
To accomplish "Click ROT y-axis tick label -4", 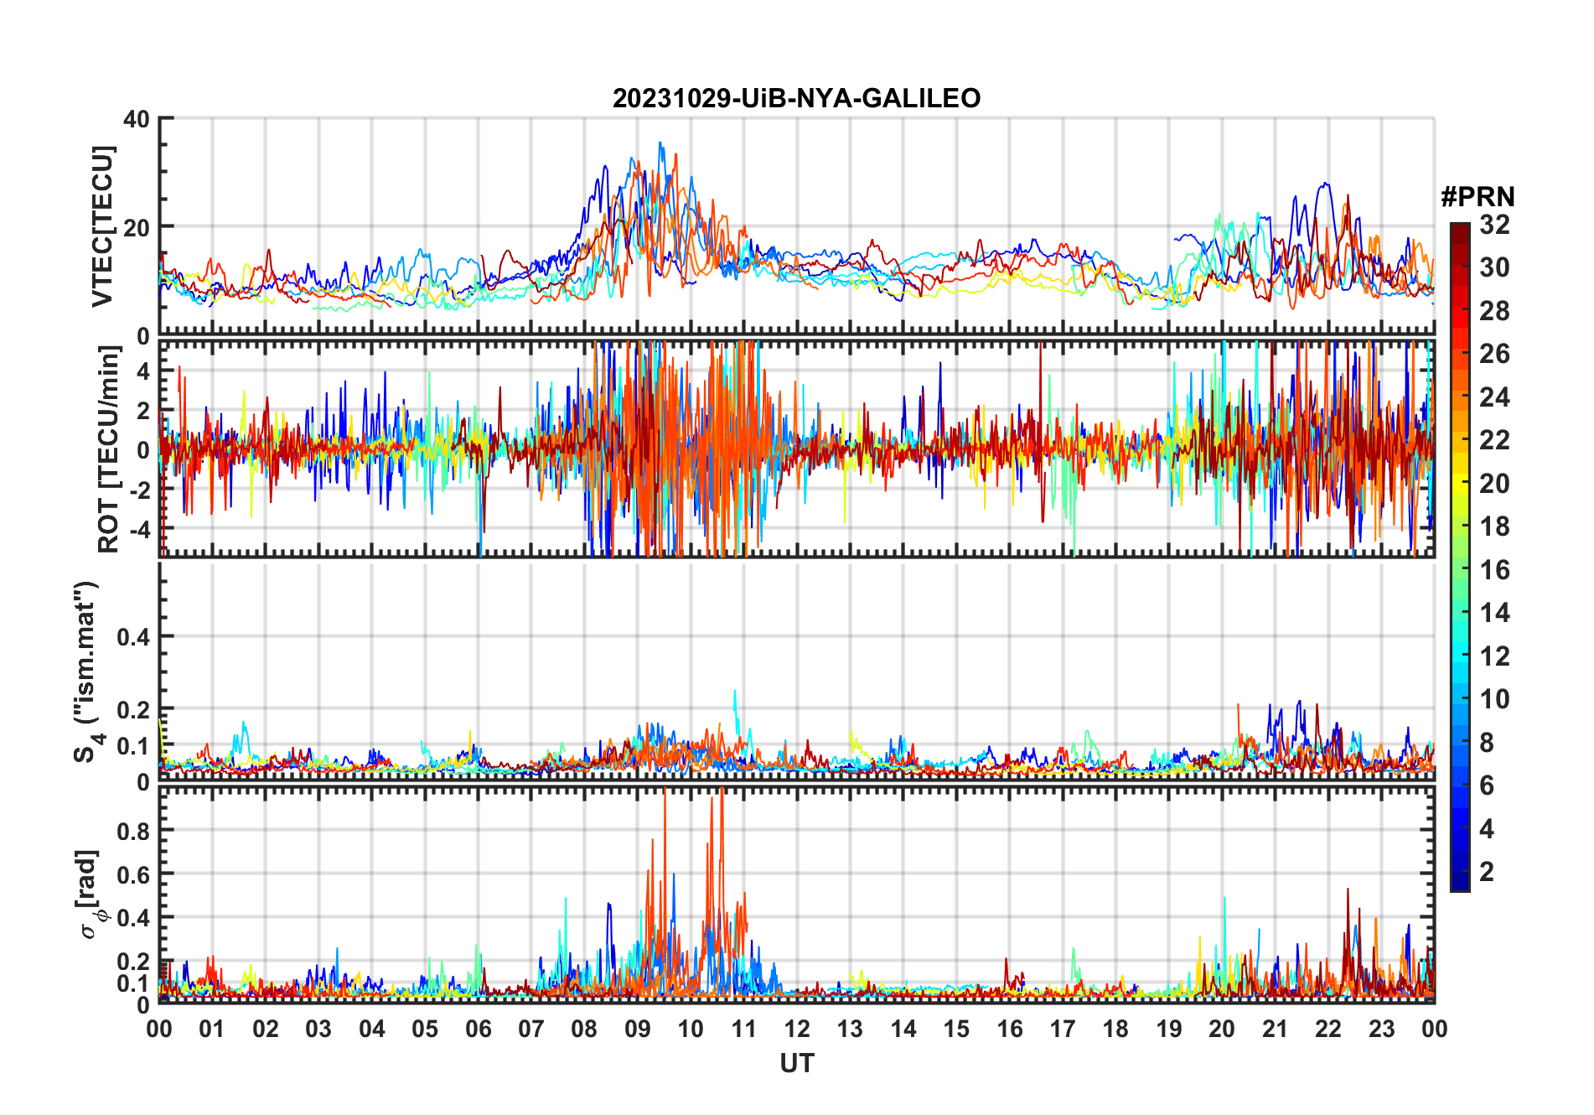I will coord(142,529).
